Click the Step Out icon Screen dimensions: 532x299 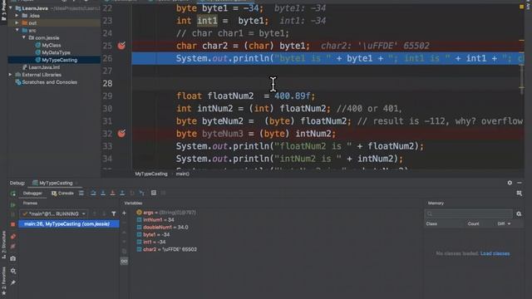point(122,193)
